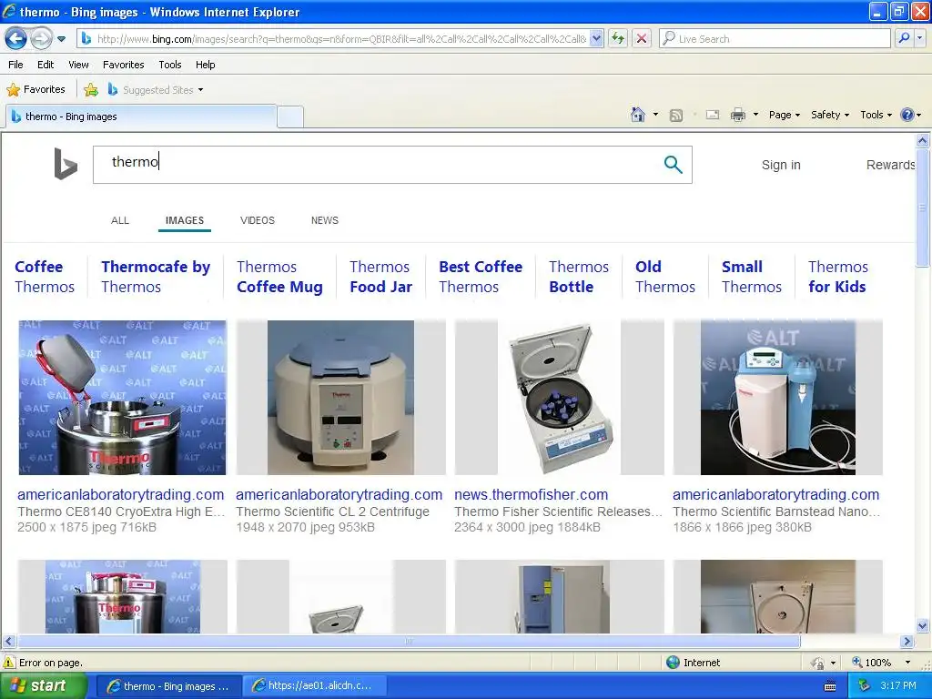The height and width of the screenshot is (699, 932).
Task: Open Barnstead Nanopure image thumbnail
Action: (x=777, y=397)
